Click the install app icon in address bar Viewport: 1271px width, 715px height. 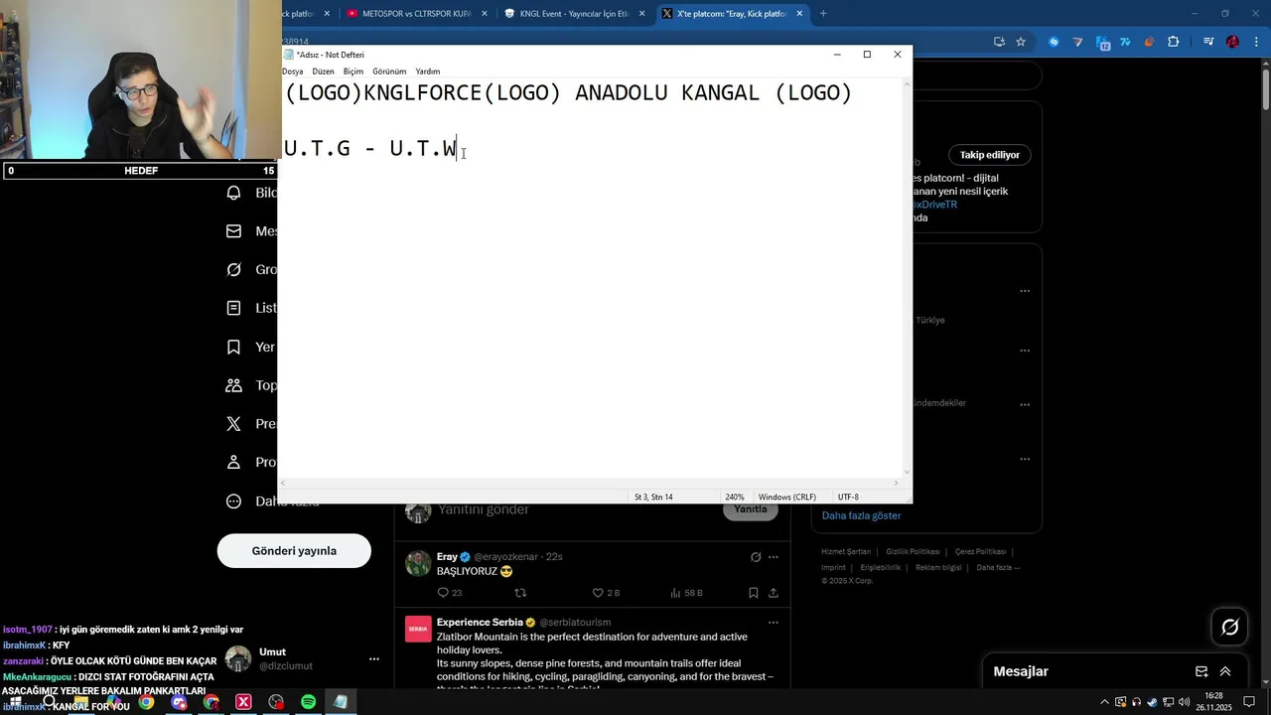1000,42
